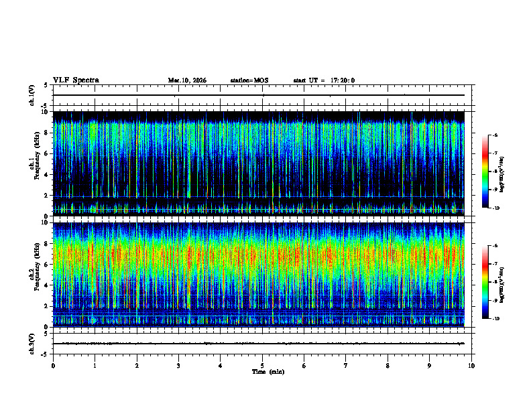Click the "-10" tick on ch.2 colorbar
Viewport: 531px width, 410px height.
tap(495, 319)
